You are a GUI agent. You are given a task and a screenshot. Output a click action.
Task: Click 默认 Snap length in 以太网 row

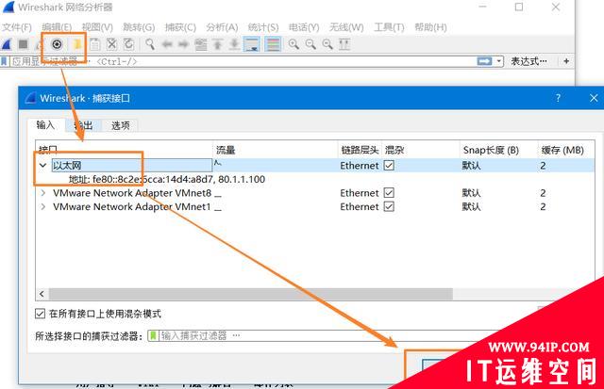pyautogui.click(x=472, y=165)
